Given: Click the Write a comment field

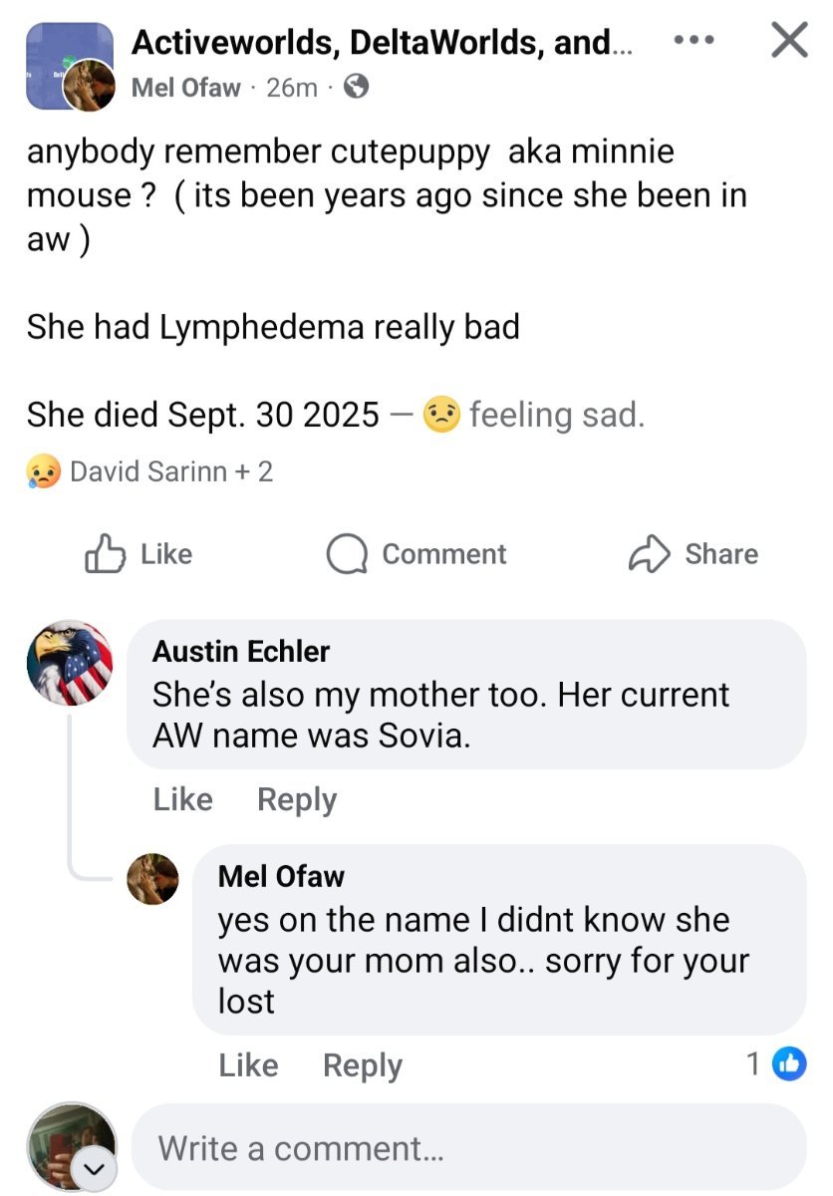Looking at the screenshot, I should tap(468, 1148).
